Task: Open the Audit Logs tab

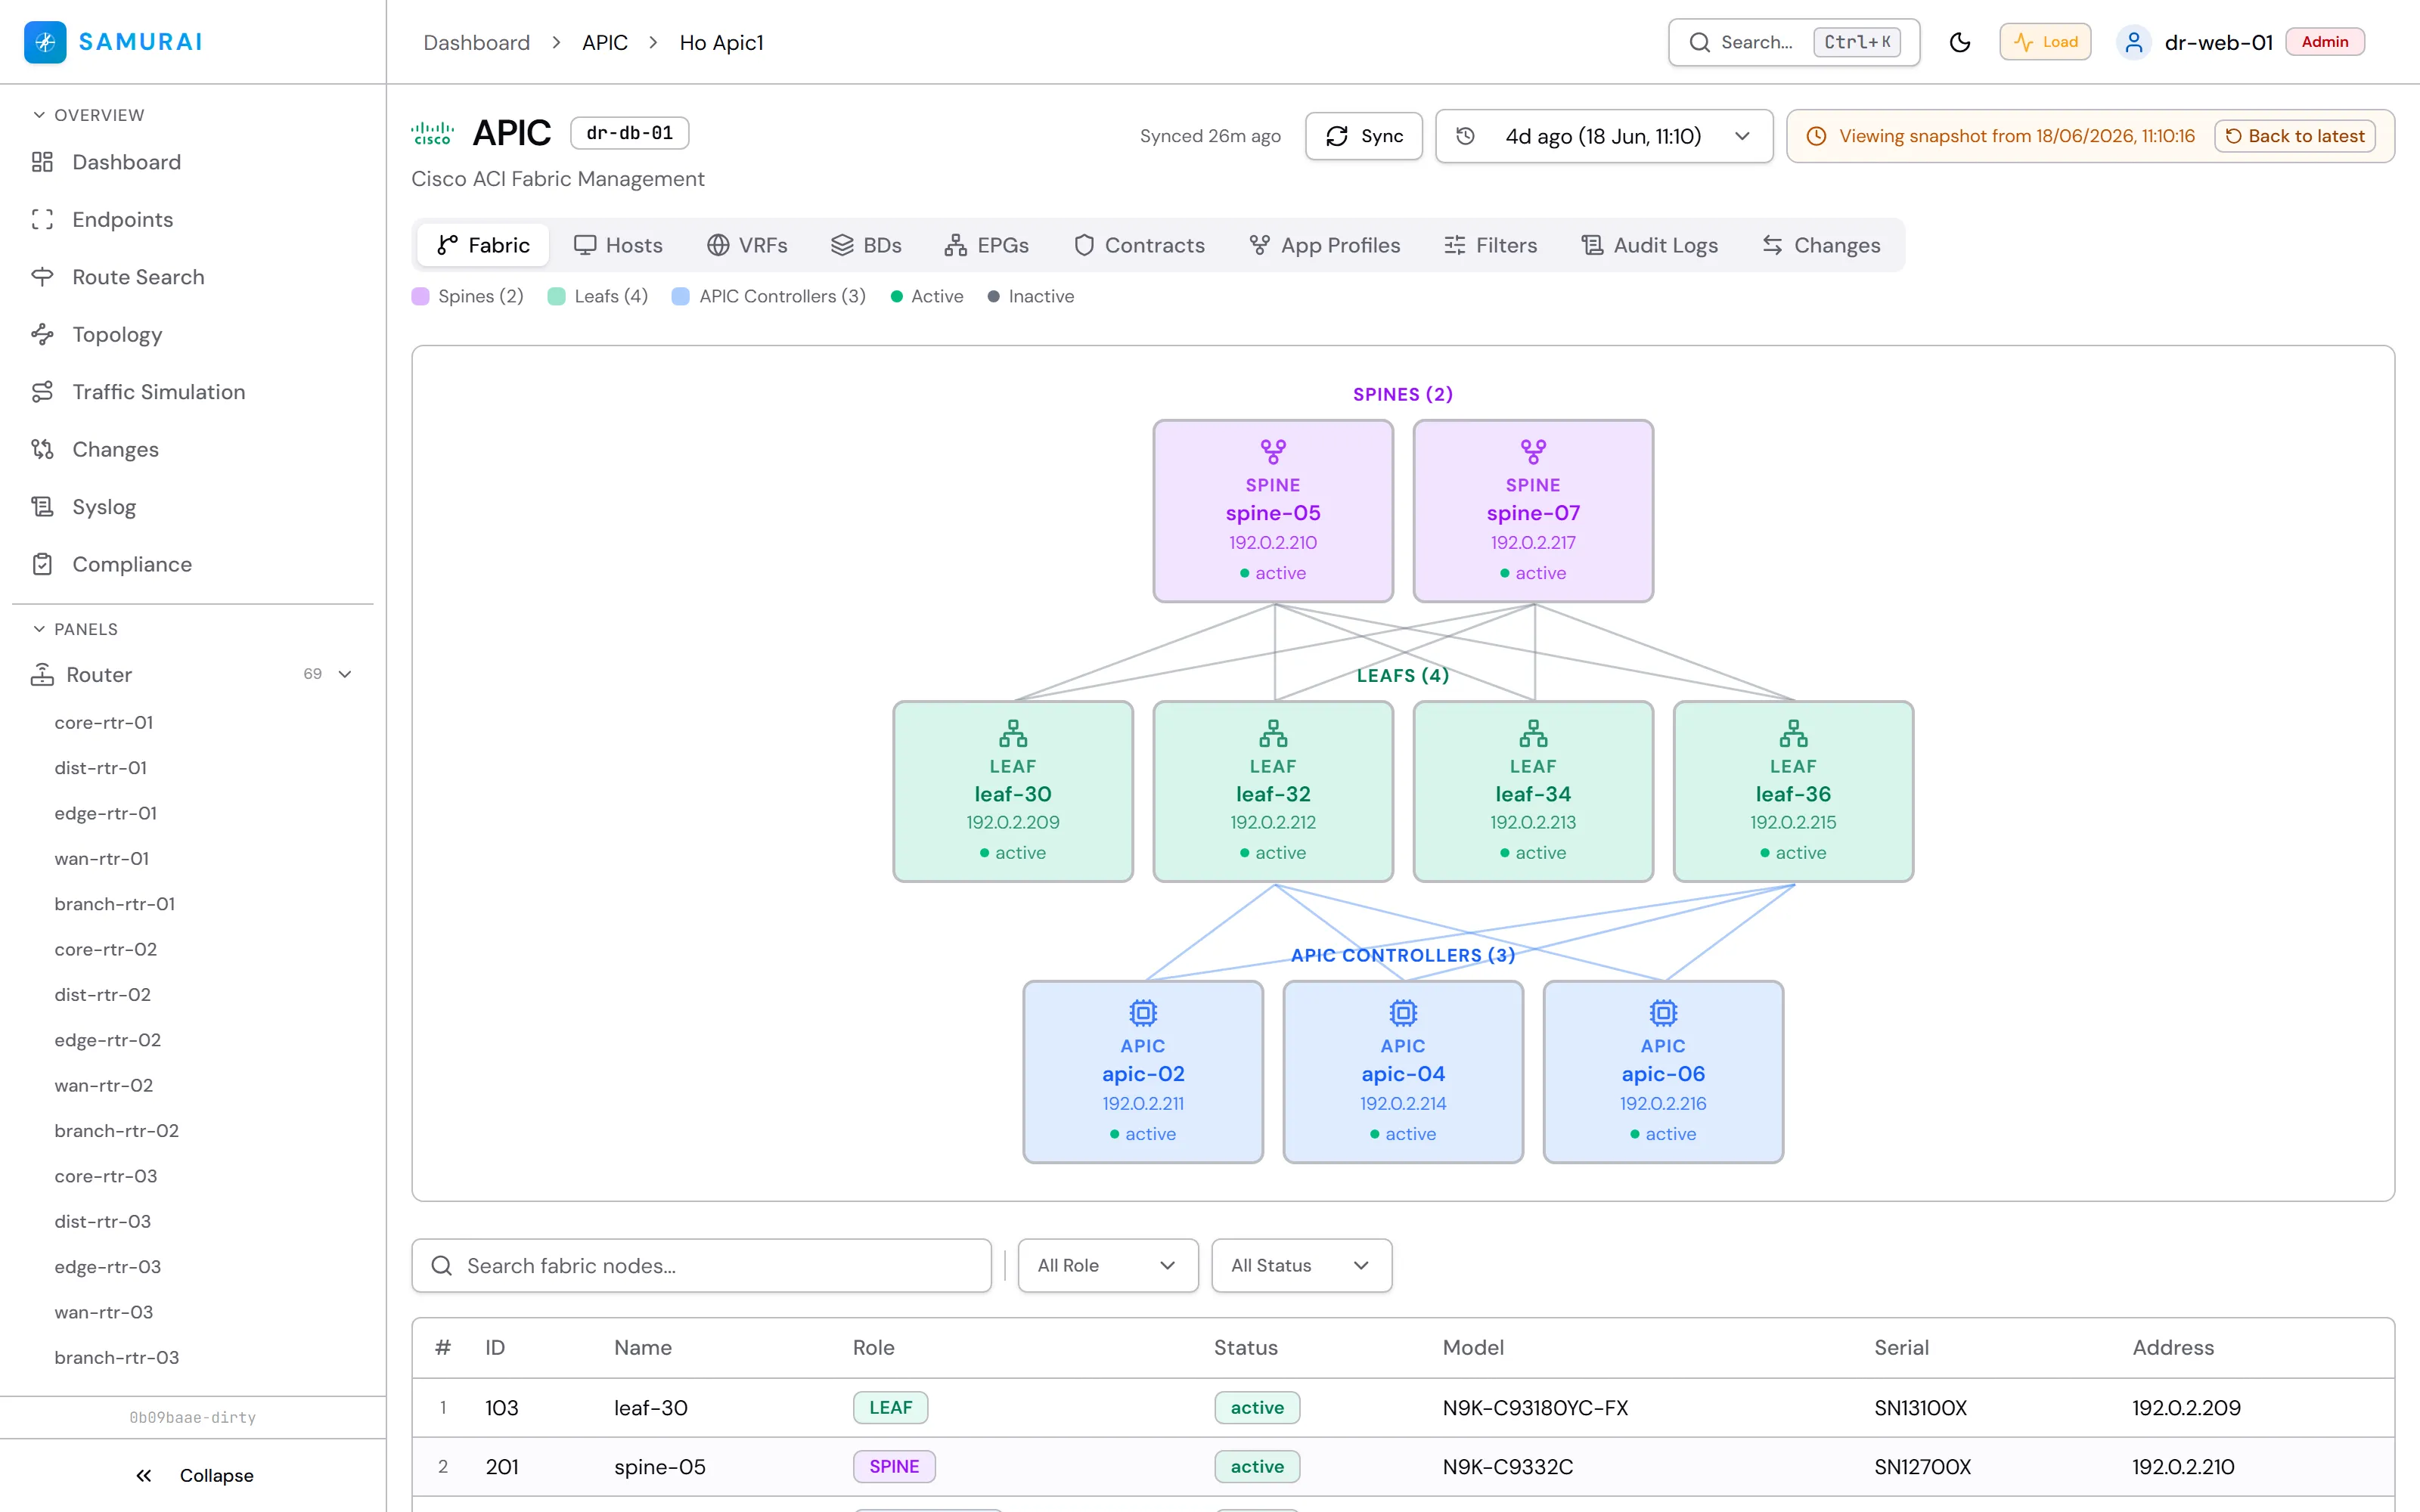Action: 1649,245
